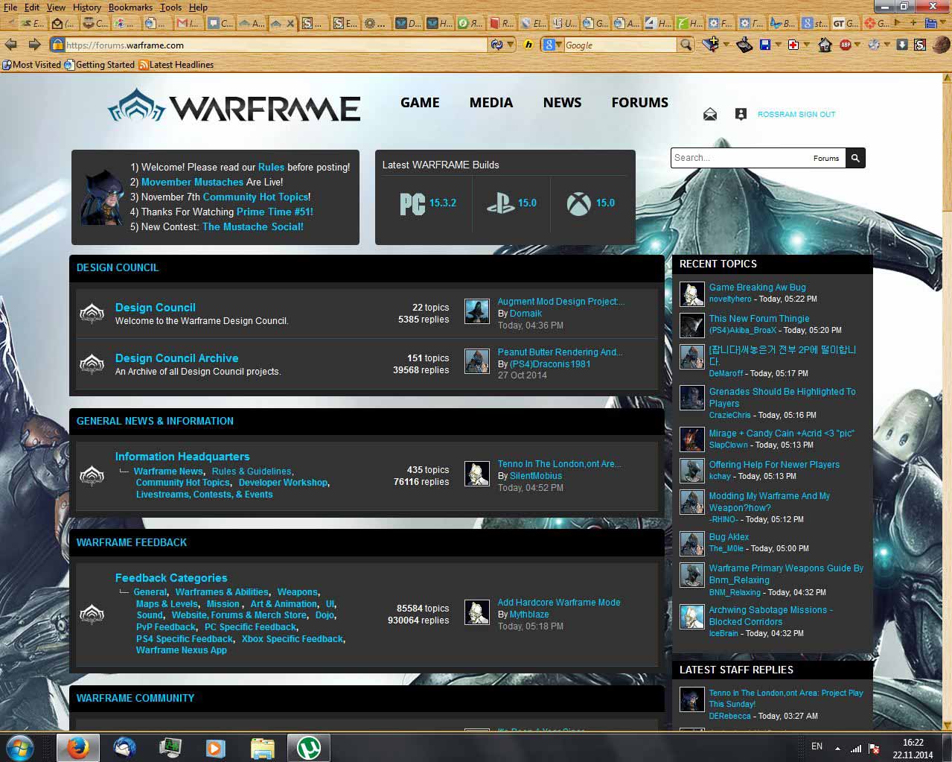
Task: Click Domaik's avatar thumbnail
Action: [477, 311]
